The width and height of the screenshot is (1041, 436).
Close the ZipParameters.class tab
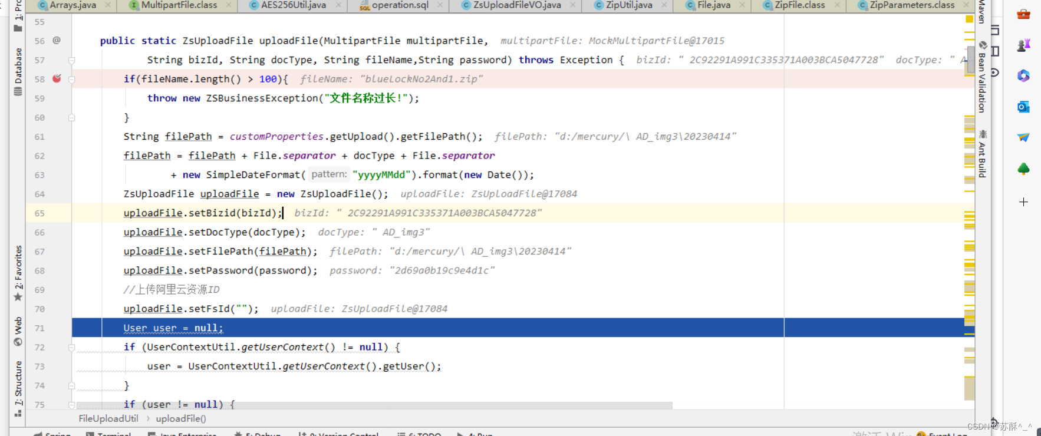click(x=966, y=5)
